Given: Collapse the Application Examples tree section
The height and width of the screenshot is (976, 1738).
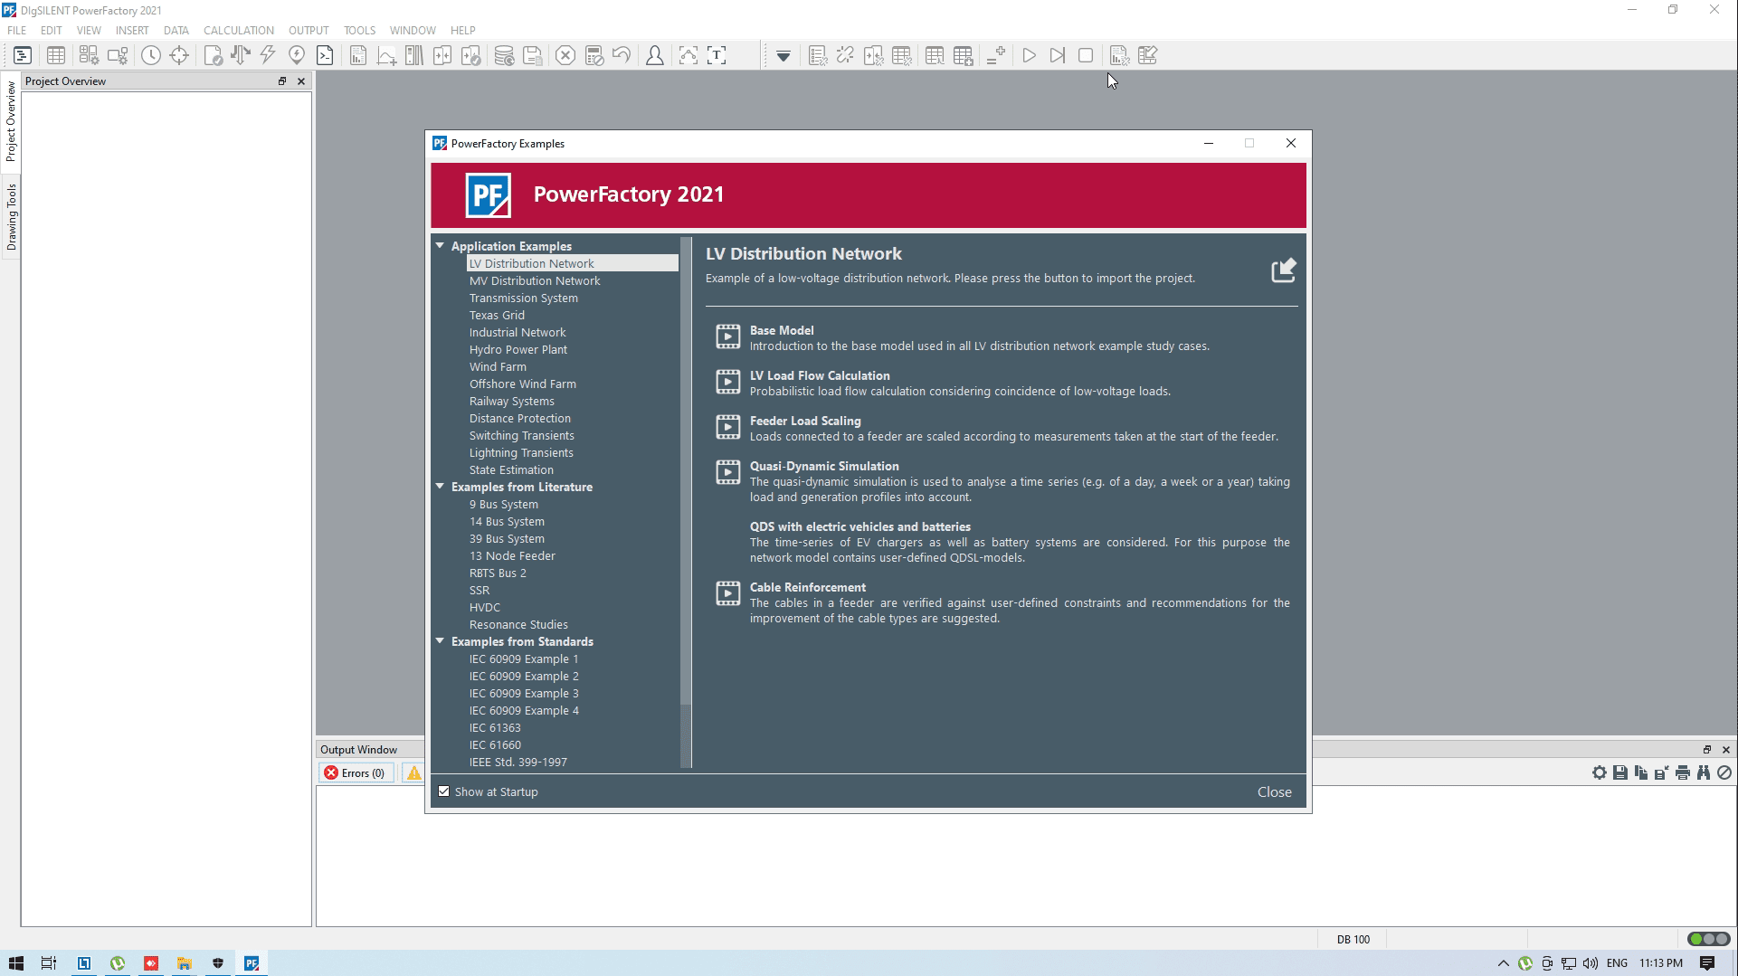Looking at the screenshot, I should pos(441,246).
